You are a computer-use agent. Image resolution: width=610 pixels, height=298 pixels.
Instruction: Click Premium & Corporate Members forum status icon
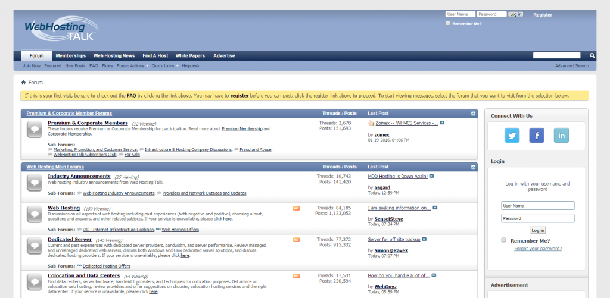tap(35, 130)
